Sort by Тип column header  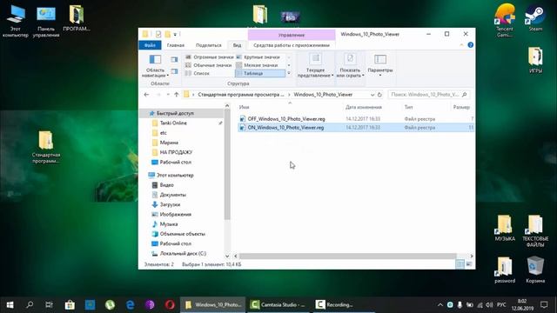click(x=408, y=107)
